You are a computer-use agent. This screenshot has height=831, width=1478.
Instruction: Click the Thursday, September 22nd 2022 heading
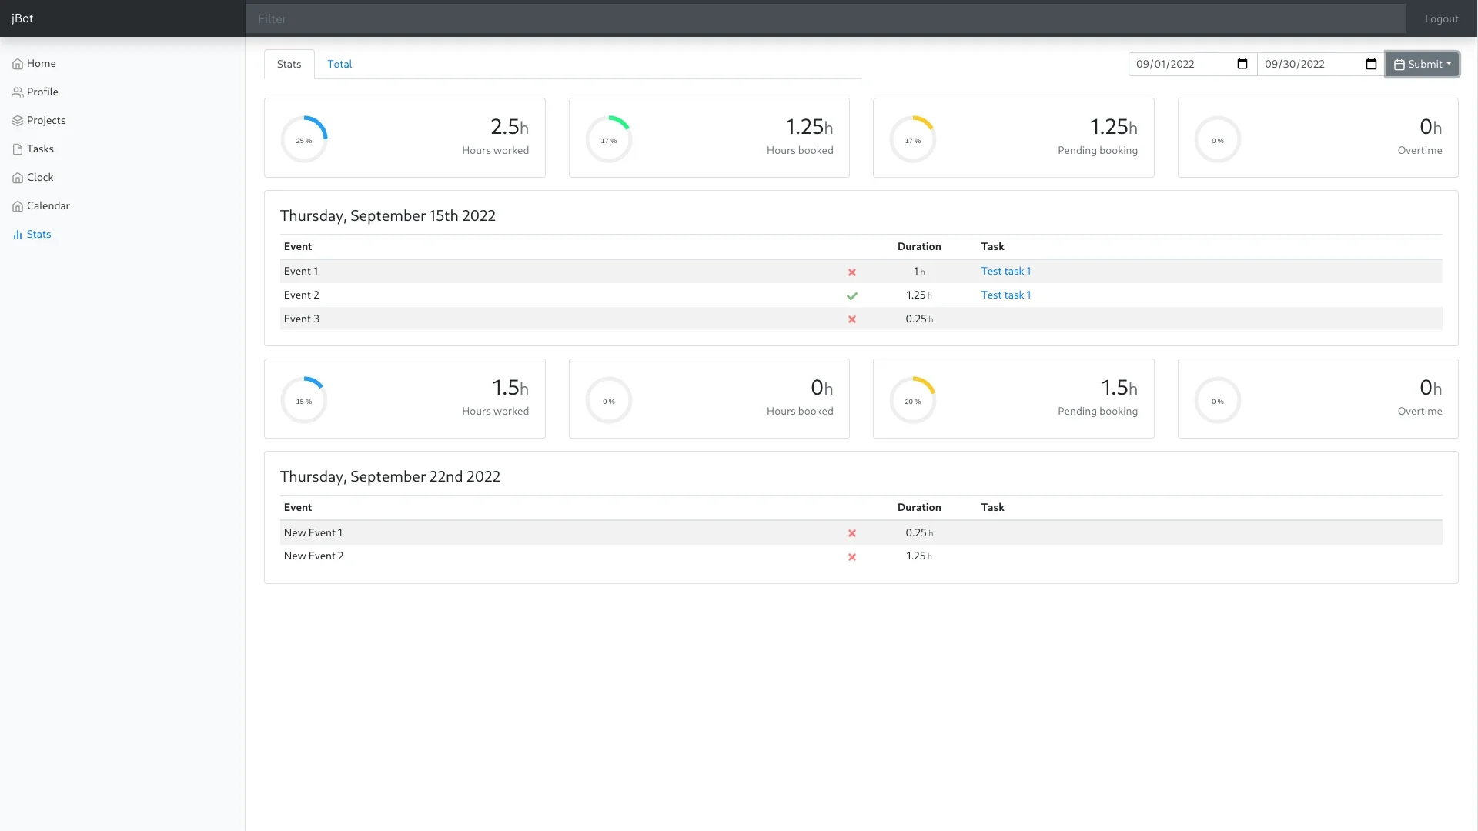pos(390,476)
